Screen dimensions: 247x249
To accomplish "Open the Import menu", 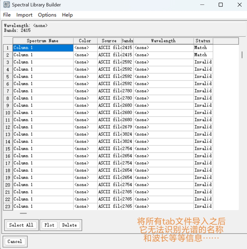I will click(x=24, y=15).
